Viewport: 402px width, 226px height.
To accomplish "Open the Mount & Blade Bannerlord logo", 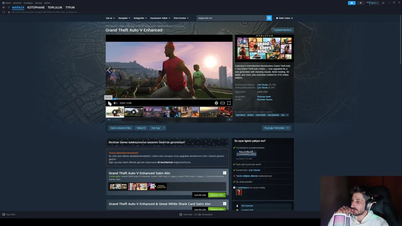I will coord(246,153).
